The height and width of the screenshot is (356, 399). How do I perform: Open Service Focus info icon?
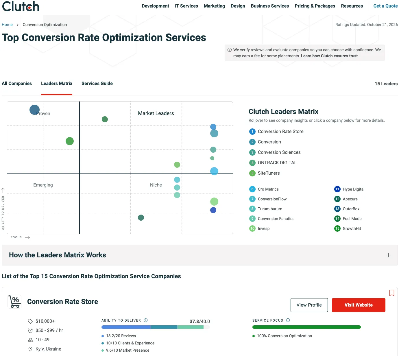click(288, 320)
